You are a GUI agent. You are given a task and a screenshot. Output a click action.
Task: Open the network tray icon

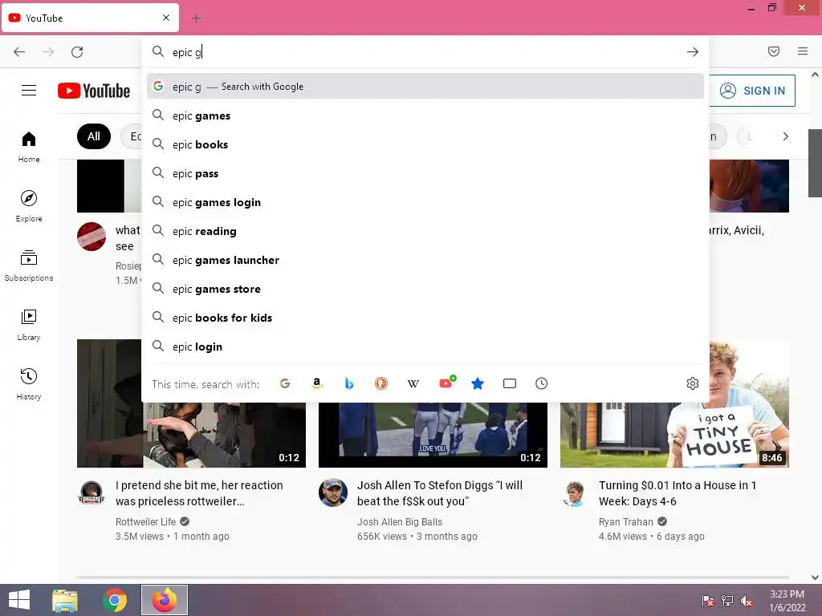[x=727, y=600]
